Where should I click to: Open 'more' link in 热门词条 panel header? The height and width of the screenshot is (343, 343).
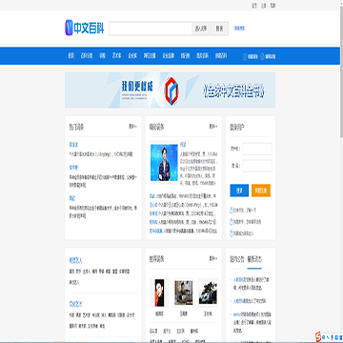132,127
